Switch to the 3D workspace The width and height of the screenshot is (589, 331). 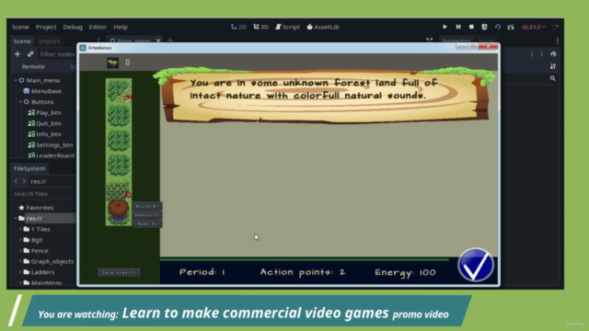pos(260,27)
